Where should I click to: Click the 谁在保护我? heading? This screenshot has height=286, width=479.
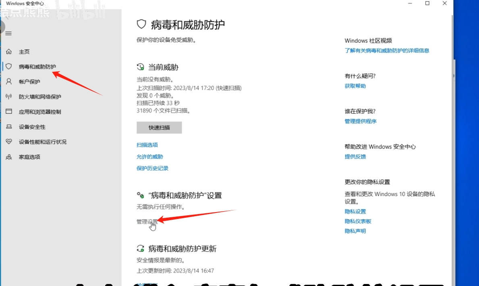(360, 112)
